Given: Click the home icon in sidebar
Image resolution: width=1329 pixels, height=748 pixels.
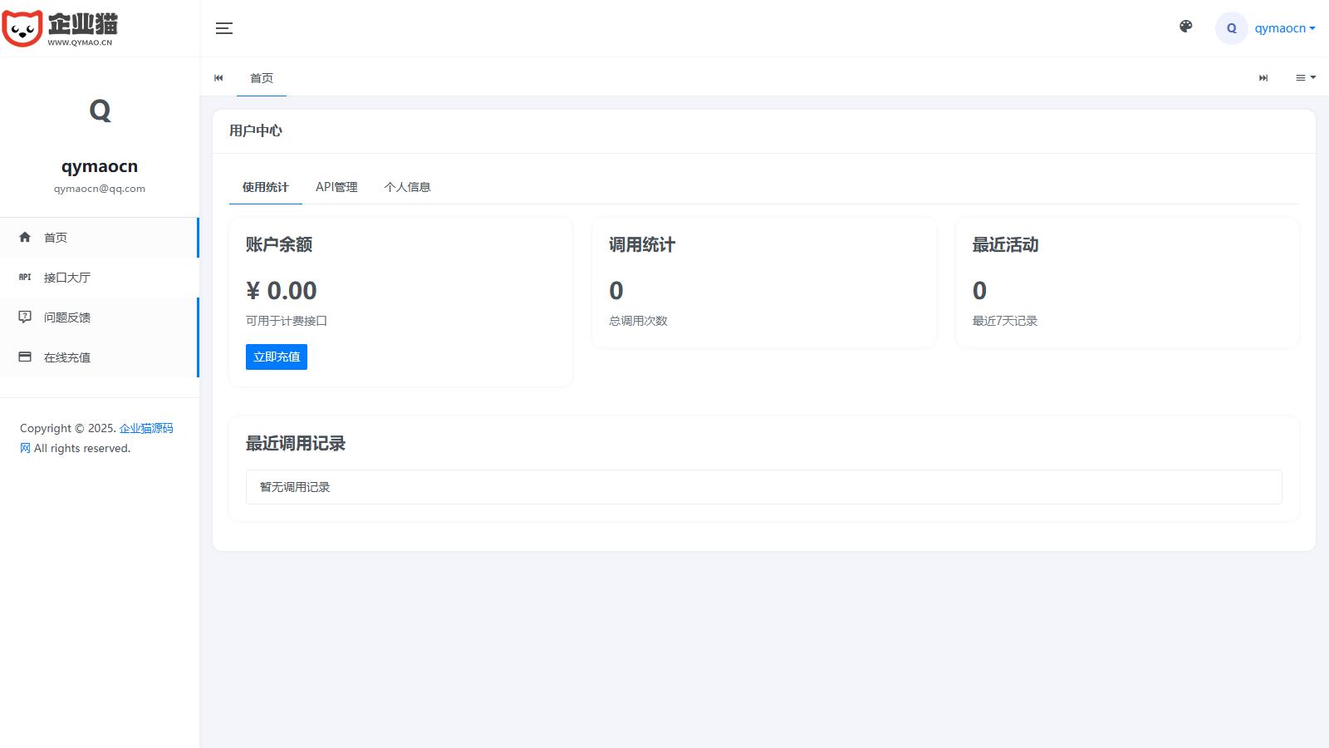Looking at the screenshot, I should pyautogui.click(x=25, y=238).
